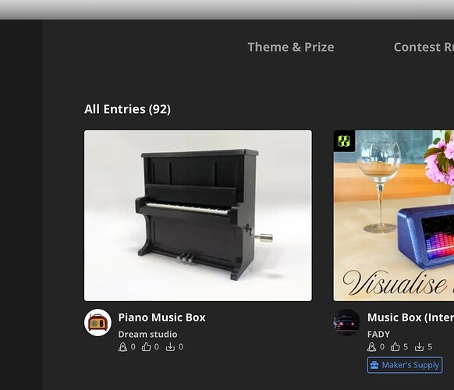Open the black piano thumbnail image
454x390 pixels.
(198, 216)
